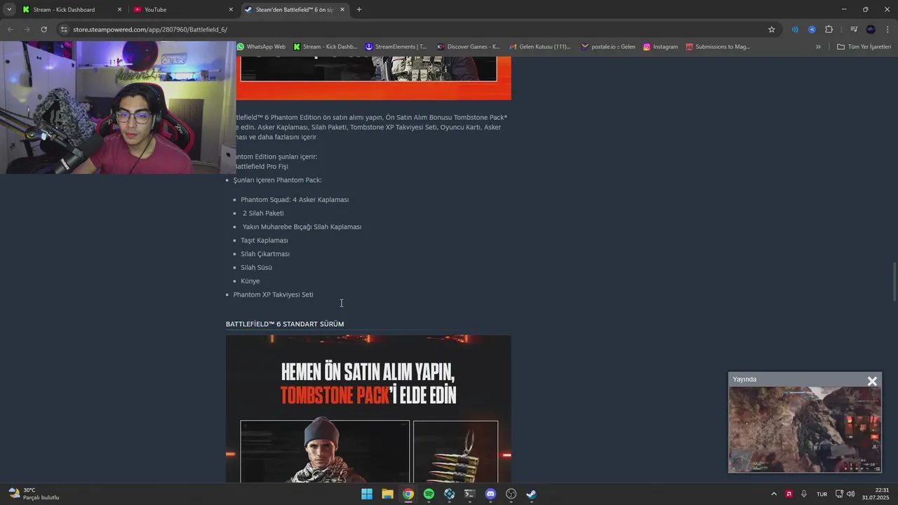
Task: Open Spotify from the taskbar
Action: pos(429,494)
